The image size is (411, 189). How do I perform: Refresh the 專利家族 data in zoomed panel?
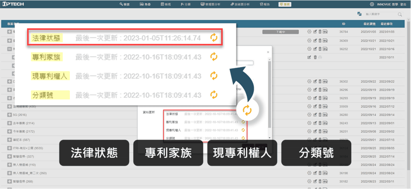[x=214, y=57]
